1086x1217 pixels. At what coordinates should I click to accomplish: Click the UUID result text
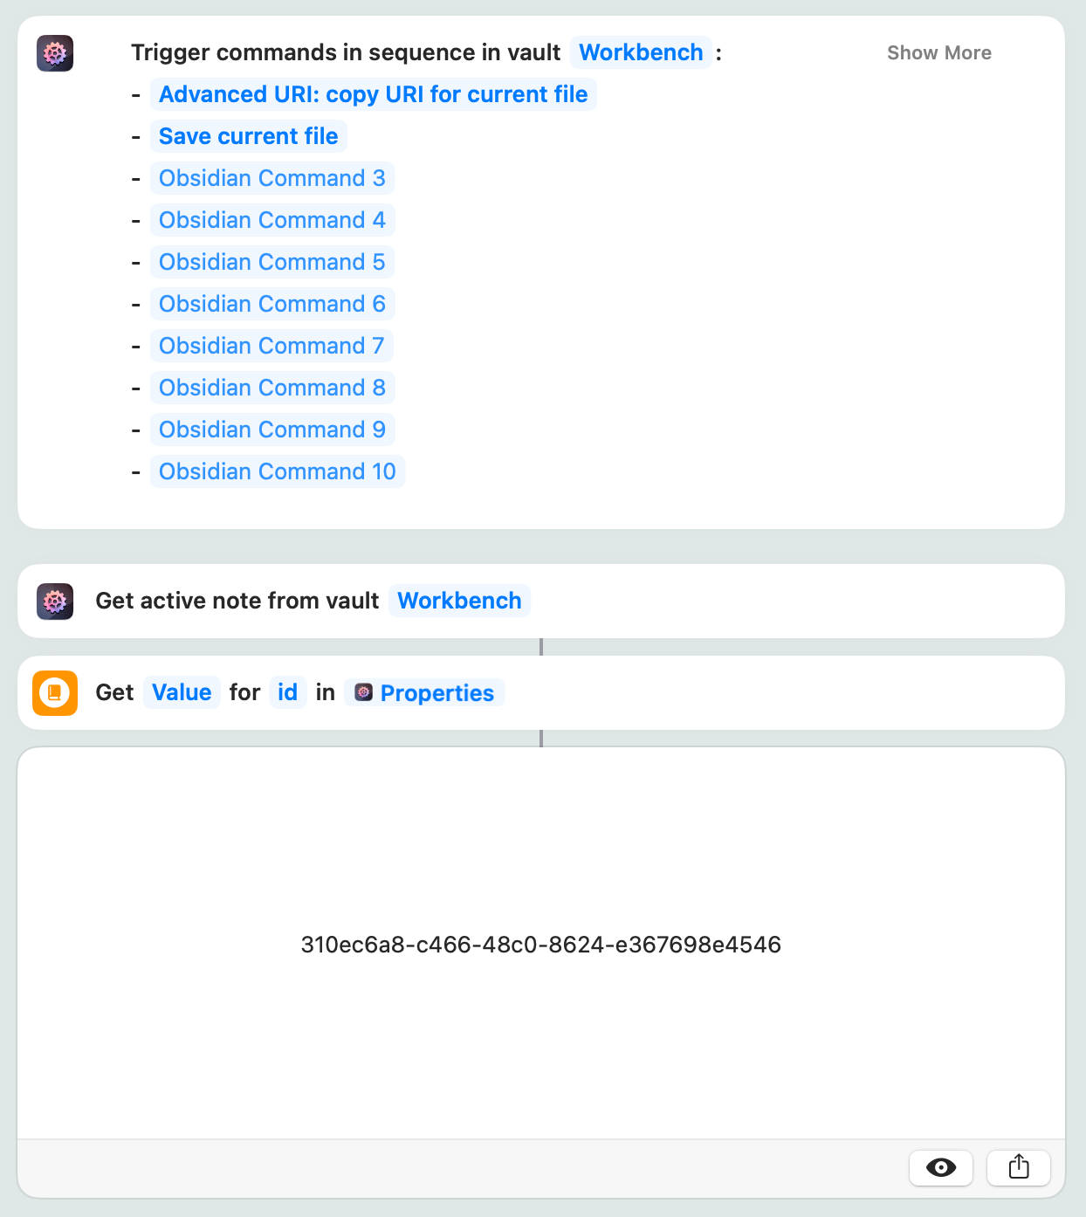(x=540, y=945)
